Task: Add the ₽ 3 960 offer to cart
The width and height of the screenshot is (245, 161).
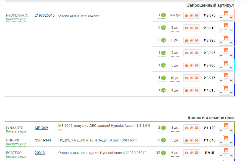Action: click(x=225, y=62)
